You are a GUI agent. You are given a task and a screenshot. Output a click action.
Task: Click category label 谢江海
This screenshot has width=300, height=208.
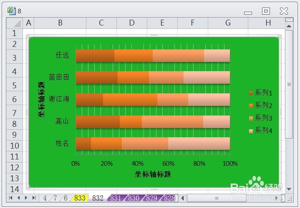(59, 99)
